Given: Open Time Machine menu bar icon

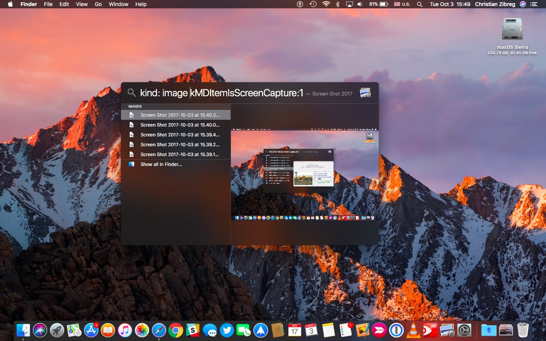Looking at the screenshot, I should (x=313, y=4).
